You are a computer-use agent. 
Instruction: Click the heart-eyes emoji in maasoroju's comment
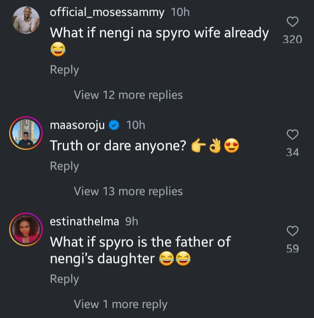[x=232, y=147]
